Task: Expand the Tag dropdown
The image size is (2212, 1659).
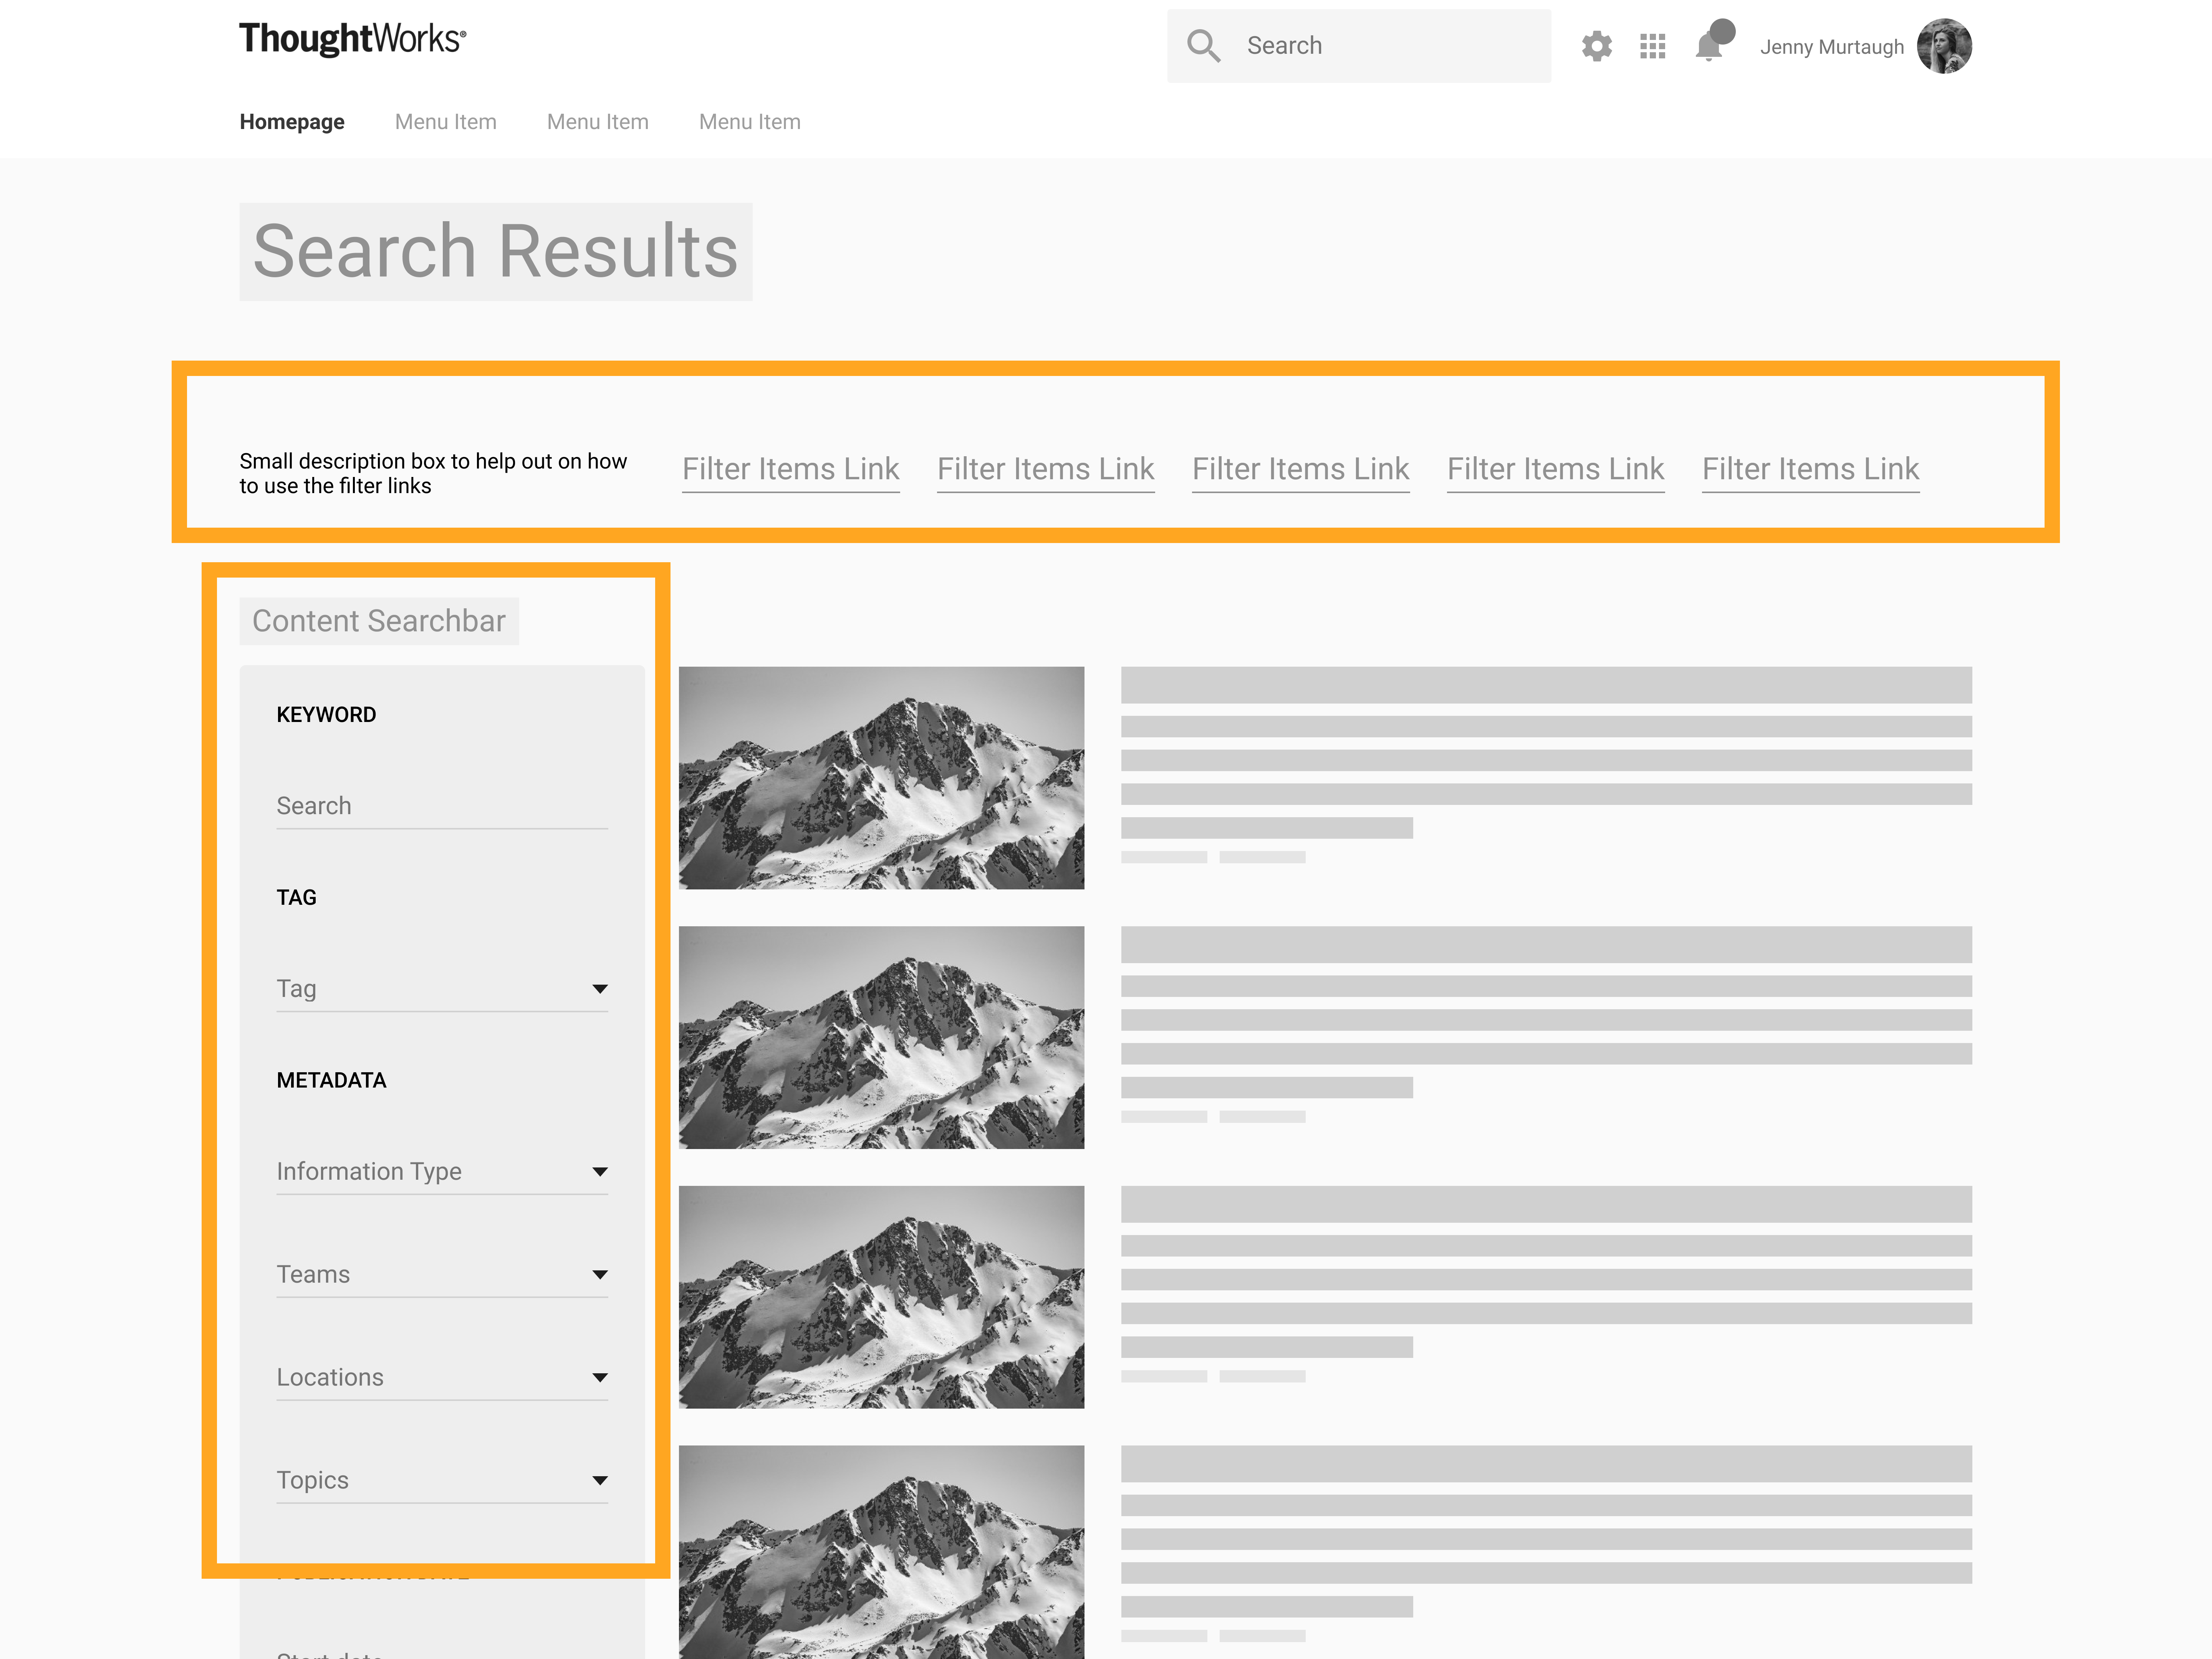Action: [x=599, y=989]
